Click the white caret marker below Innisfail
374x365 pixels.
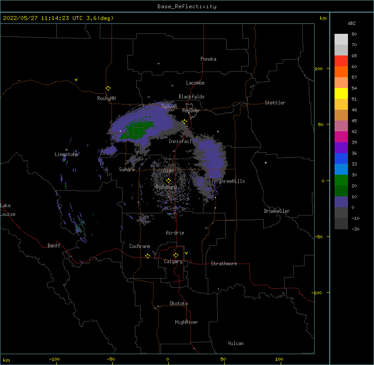[174, 151]
